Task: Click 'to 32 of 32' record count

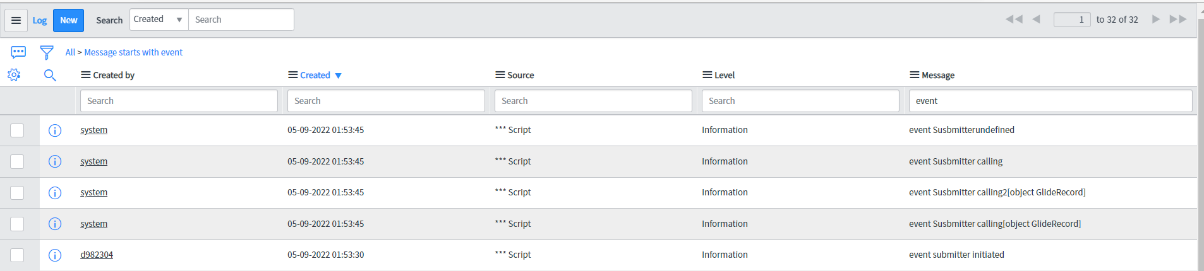Action: click(x=1117, y=20)
